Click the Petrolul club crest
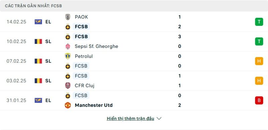The height and width of the screenshot is (130, 268). [68, 56]
